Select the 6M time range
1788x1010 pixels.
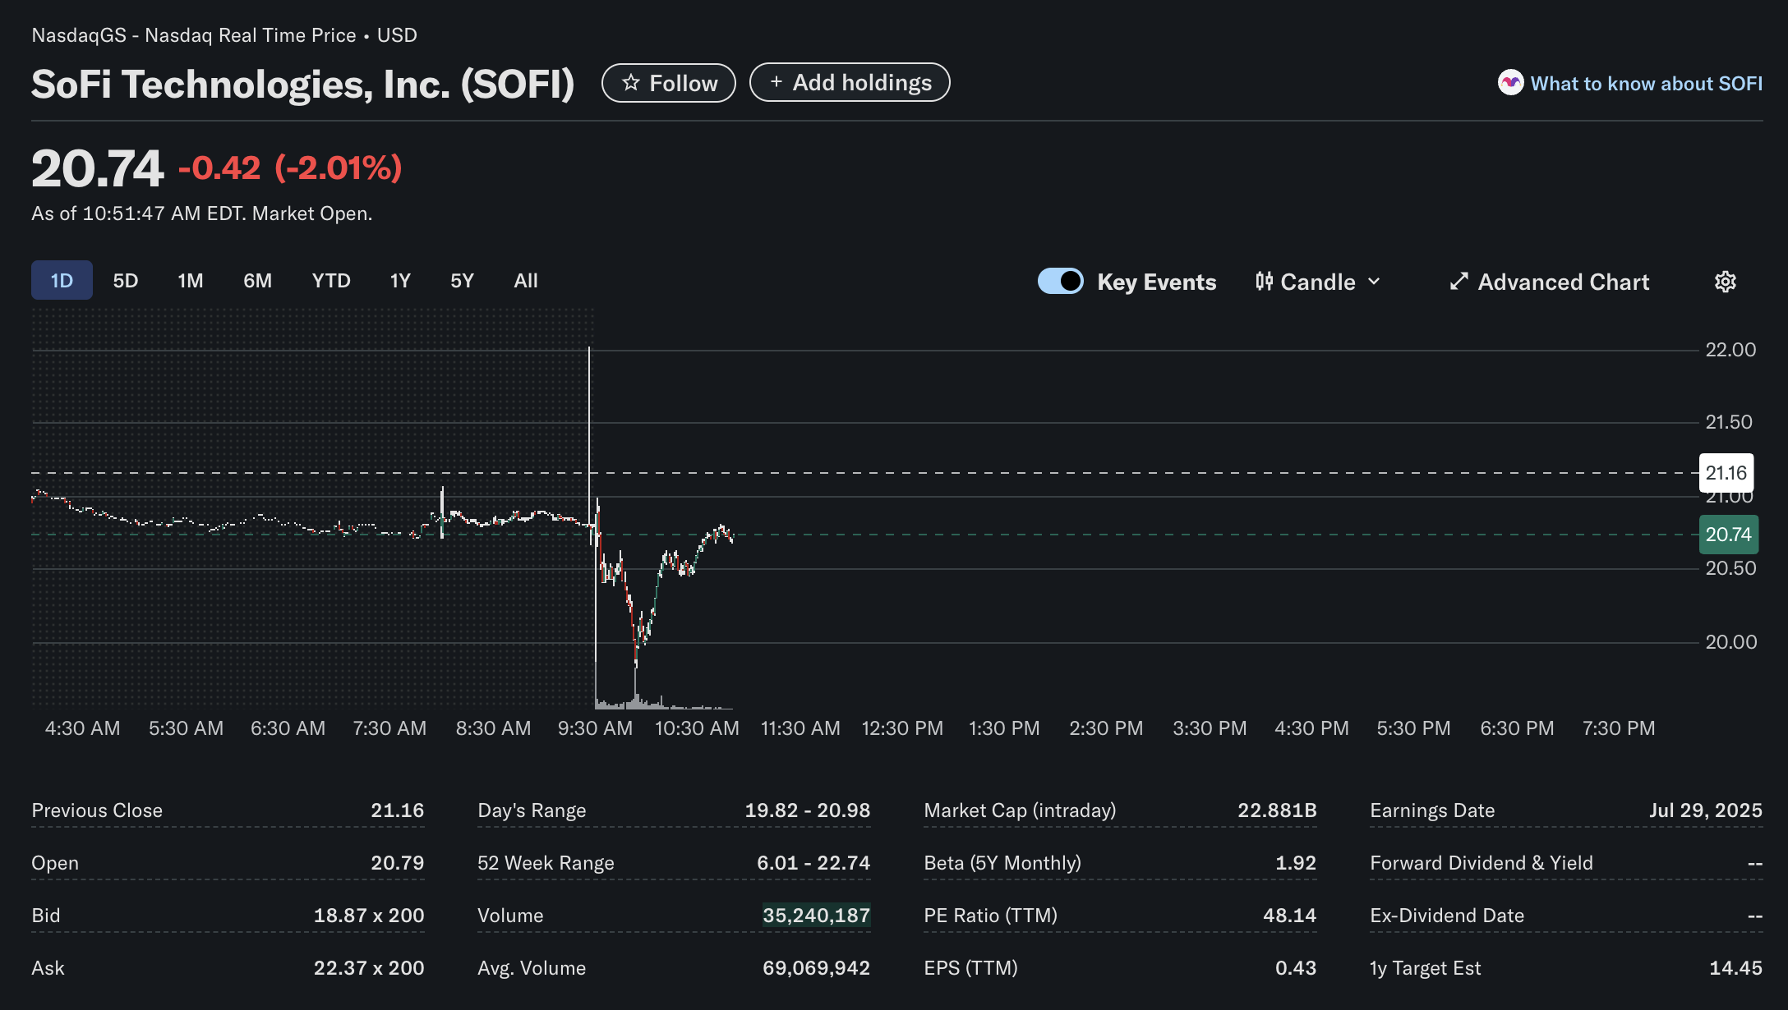[x=257, y=281]
